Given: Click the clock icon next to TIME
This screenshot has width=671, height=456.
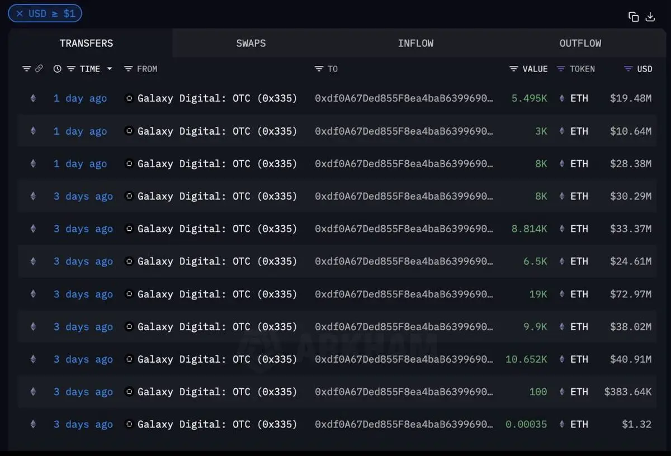Looking at the screenshot, I should click(58, 69).
